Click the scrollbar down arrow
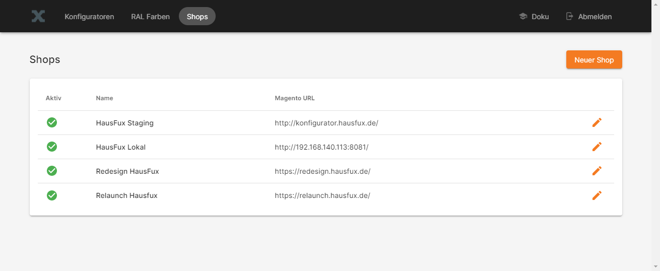660x271 pixels. click(655, 266)
